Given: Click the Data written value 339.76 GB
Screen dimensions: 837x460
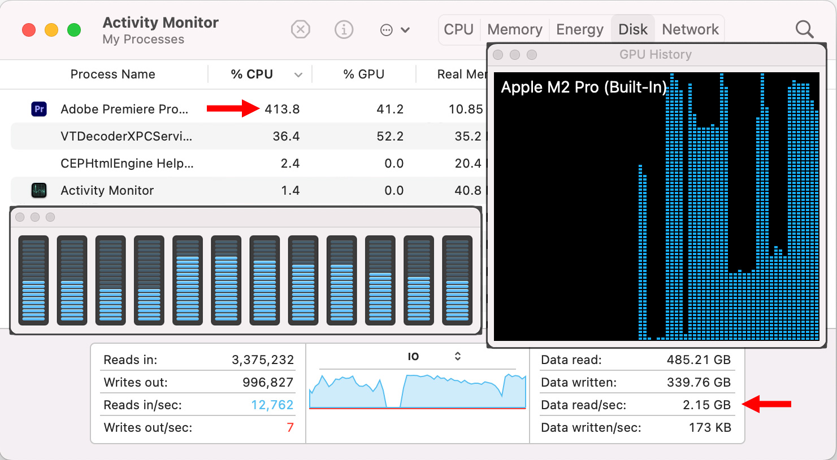Looking at the screenshot, I should point(699,382).
